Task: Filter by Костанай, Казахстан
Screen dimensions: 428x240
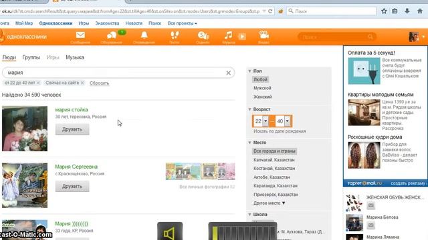Action: click(x=274, y=169)
